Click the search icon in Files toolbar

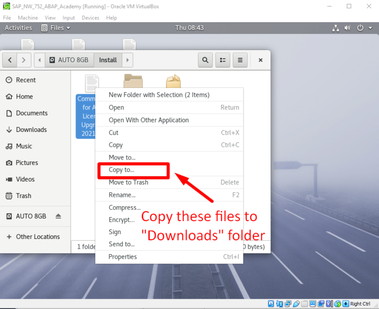pyautogui.click(x=205, y=60)
